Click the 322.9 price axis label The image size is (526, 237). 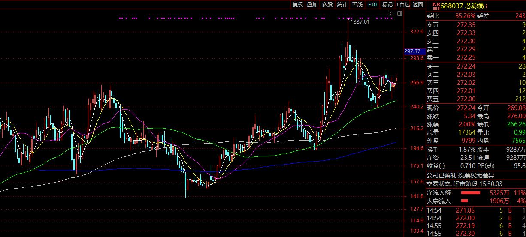tap(417, 32)
